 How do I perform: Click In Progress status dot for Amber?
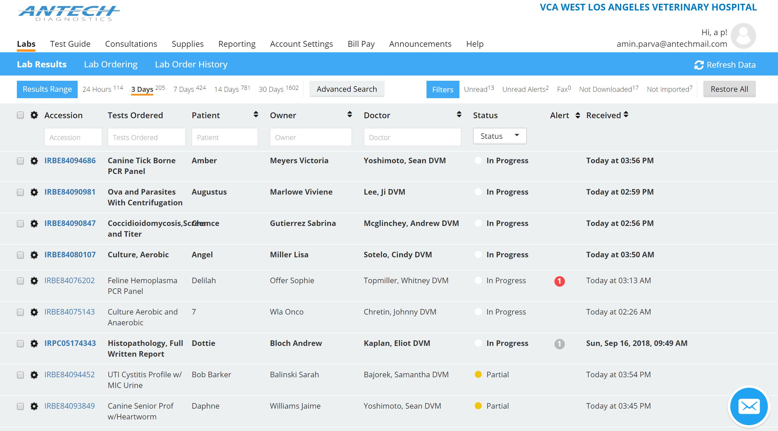coord(478,160)
